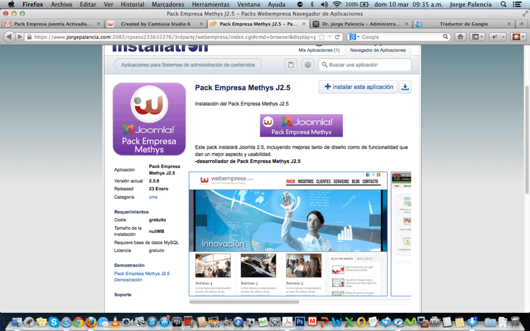
Task: Close the Created by Camtasia Studio 6 tab
Action: (201, 24)
